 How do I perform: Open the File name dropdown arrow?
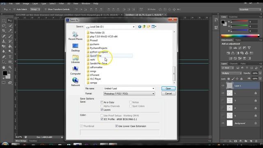pyautogui.click(x=153, y=88)
